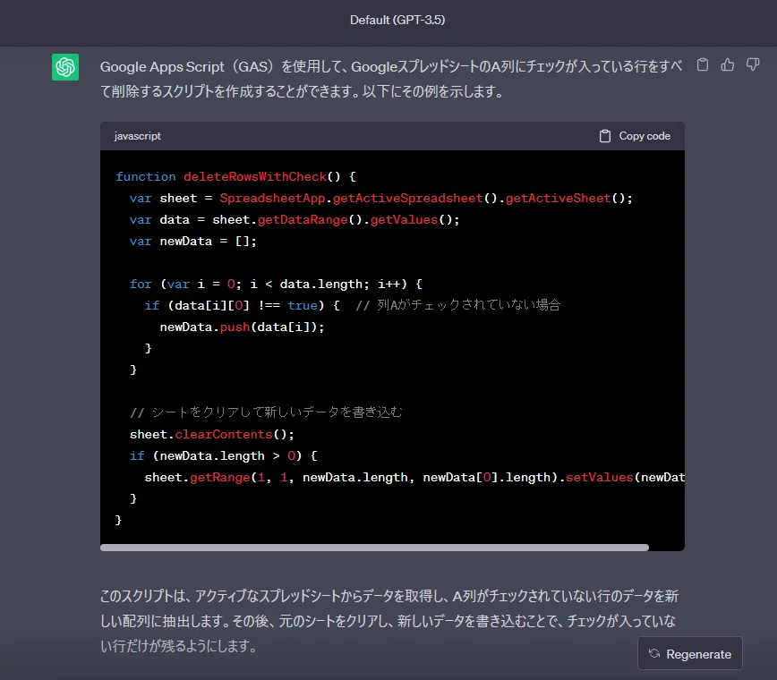This screenshot has width=777, height=680.
Task: Click the clipboard icon beside Copy code
Action: [x=604, y=136]
